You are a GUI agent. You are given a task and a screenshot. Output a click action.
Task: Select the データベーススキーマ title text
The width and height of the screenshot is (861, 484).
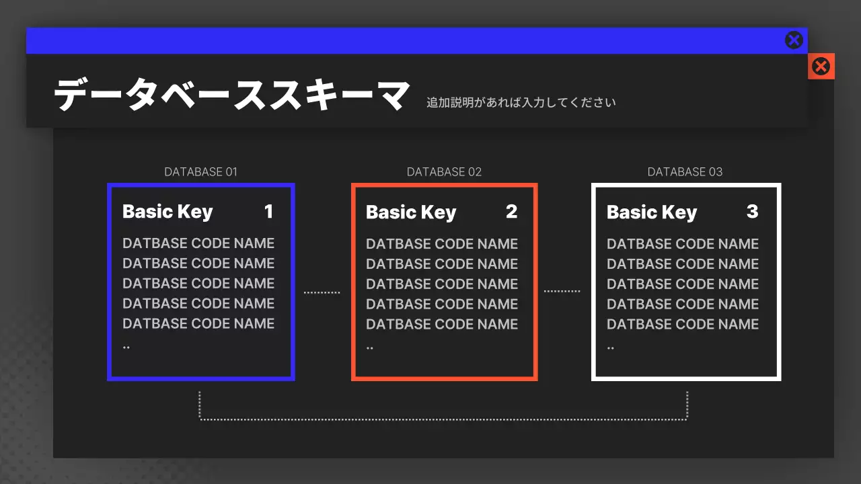tap(231, 95)
